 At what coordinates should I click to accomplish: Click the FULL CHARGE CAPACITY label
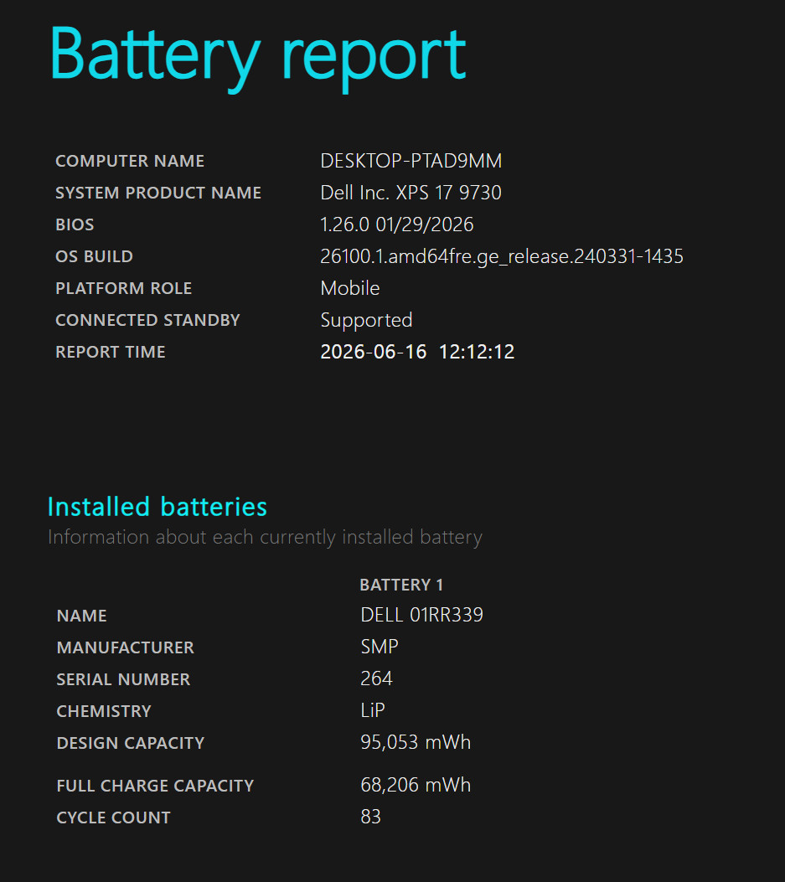(x=155, y=786)
